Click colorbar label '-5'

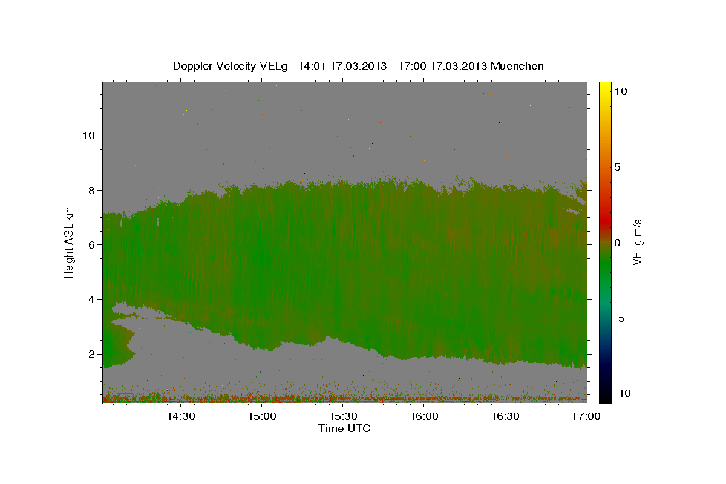[619, 318]
